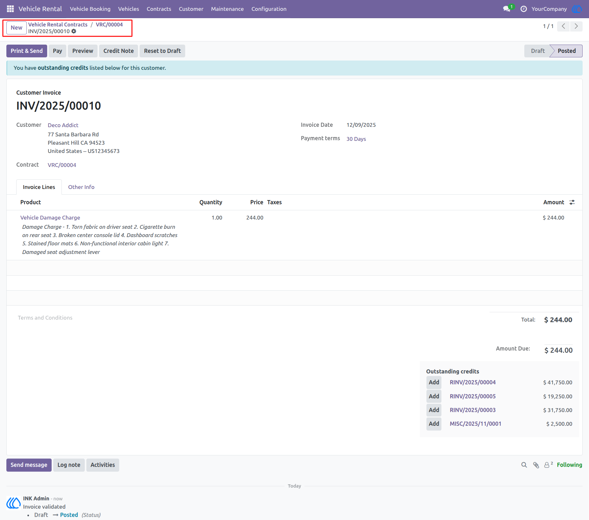589x520 pixels.
Task: Create a Credit Note
Action: pyautogui.click(x=119, y=51)
